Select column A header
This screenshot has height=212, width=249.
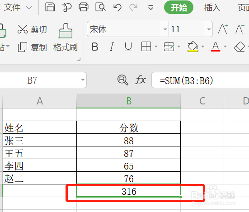39,101
